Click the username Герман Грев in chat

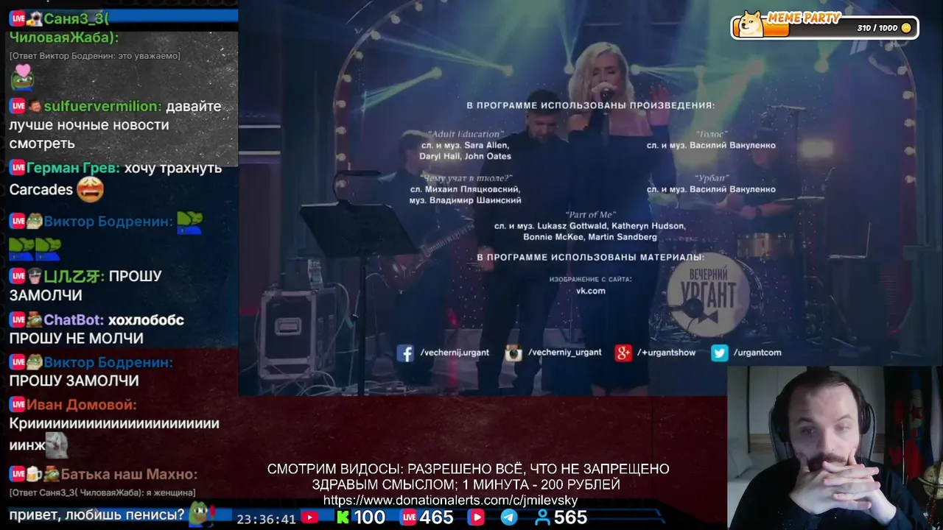coord(72,168)
